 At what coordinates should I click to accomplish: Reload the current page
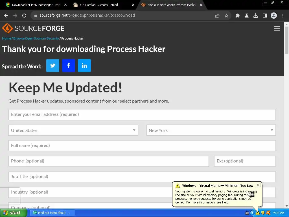pyautogui.click(x=24, y=16)
